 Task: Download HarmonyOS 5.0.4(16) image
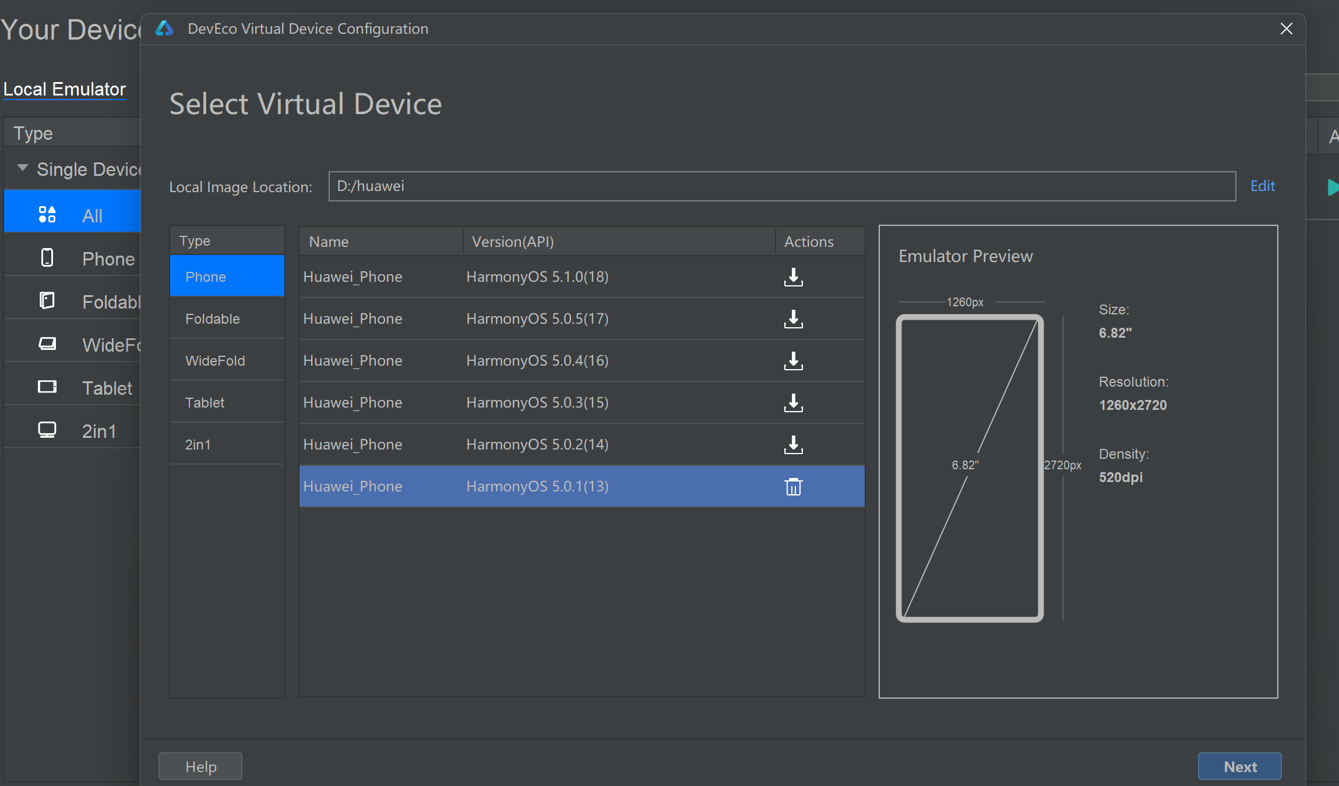tap(793, 361)
